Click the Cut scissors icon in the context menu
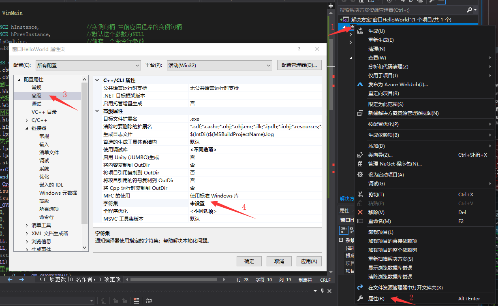The width and height of the screenshot is (498, 306). coord(360,195)
